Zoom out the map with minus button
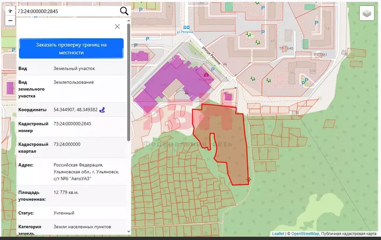This screenshot has height=240, width=381. click(x=10, y=21)
